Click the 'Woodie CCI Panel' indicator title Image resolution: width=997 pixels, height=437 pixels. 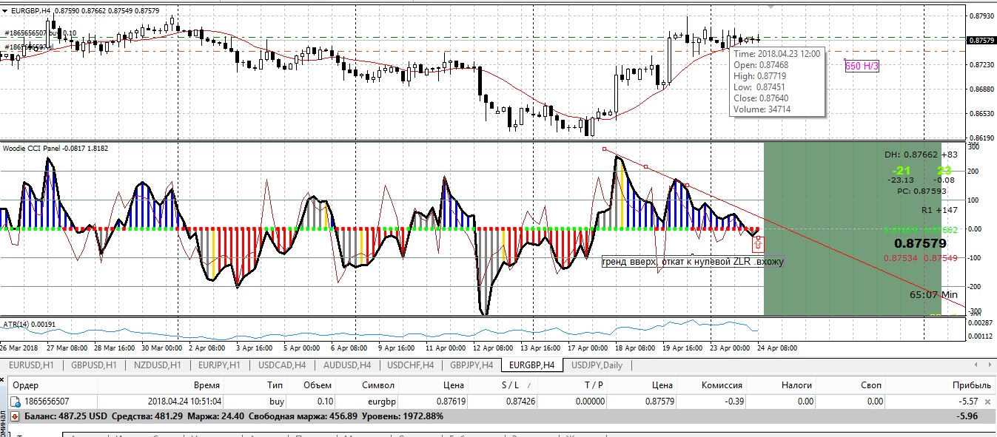56,148
